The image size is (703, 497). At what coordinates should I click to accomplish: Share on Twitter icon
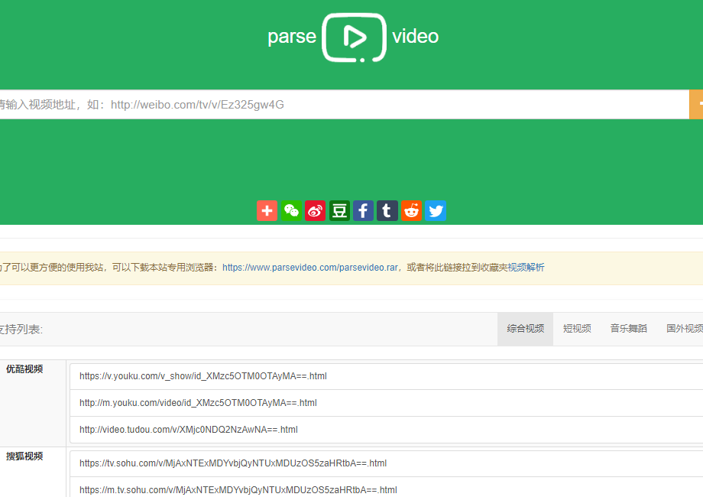pos(436,210)
